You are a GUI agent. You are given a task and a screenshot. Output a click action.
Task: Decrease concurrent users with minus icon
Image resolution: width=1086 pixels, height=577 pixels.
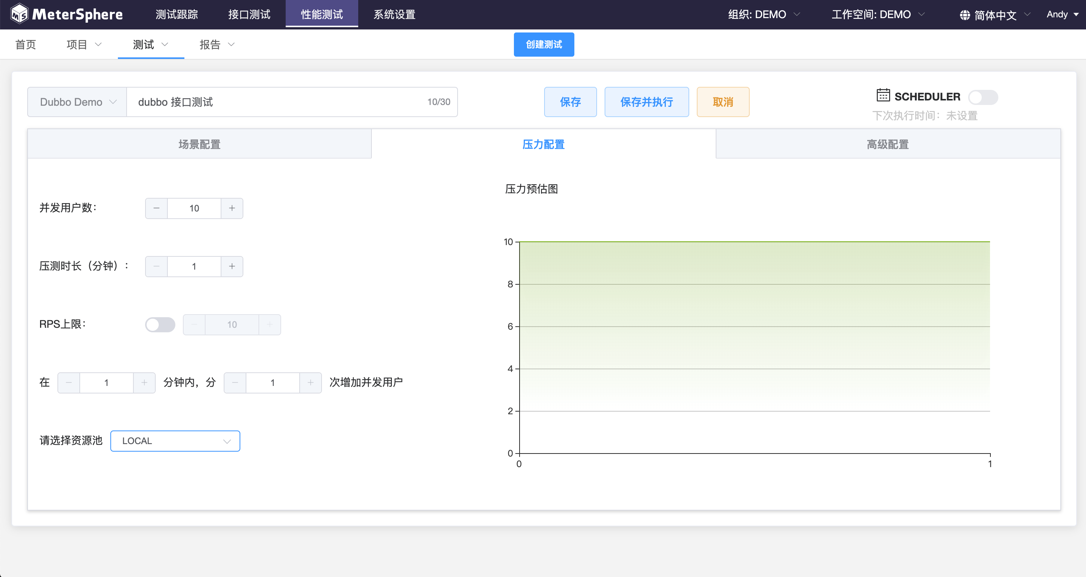click(x=156, y=208)
